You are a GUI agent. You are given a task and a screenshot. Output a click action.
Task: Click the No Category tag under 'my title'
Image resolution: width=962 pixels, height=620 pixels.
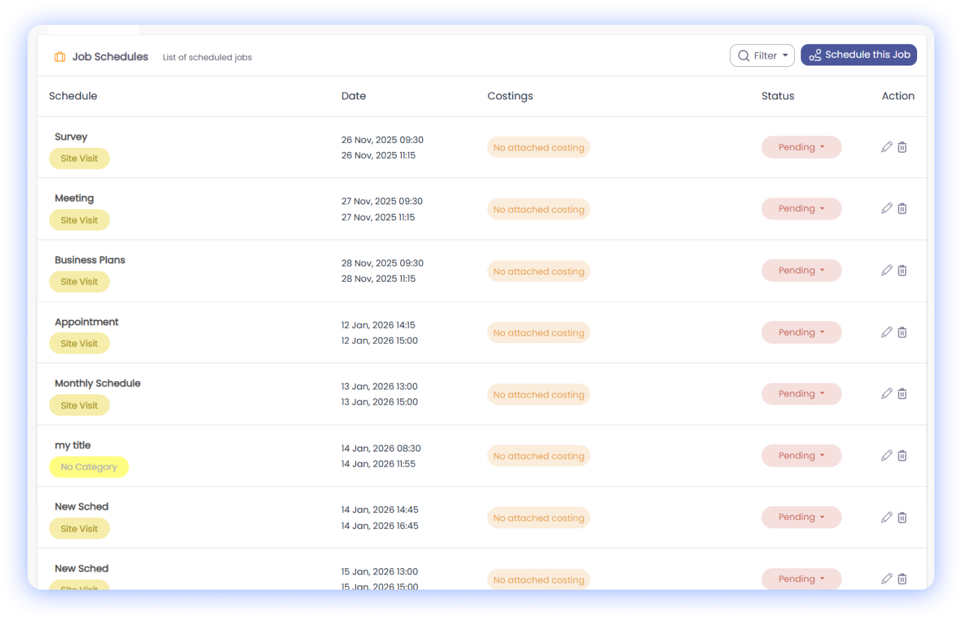pyautogui.click(x=89, y=467)
